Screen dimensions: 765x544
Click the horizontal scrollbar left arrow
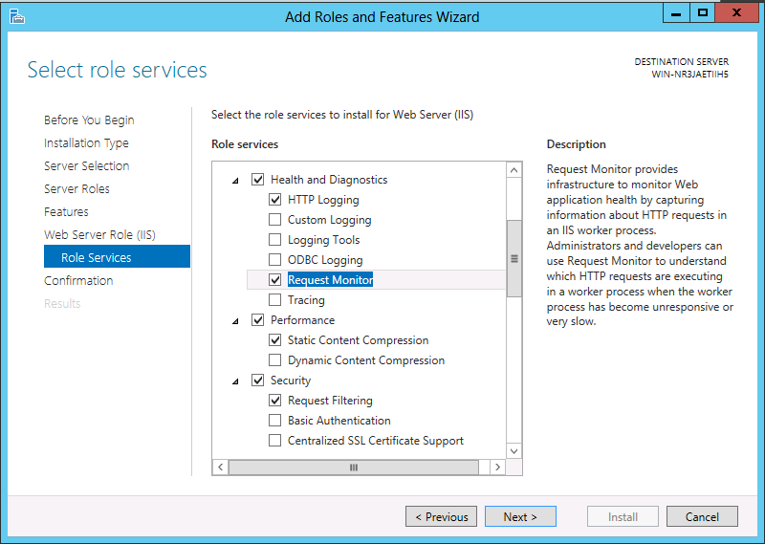(x=221, y=467)
